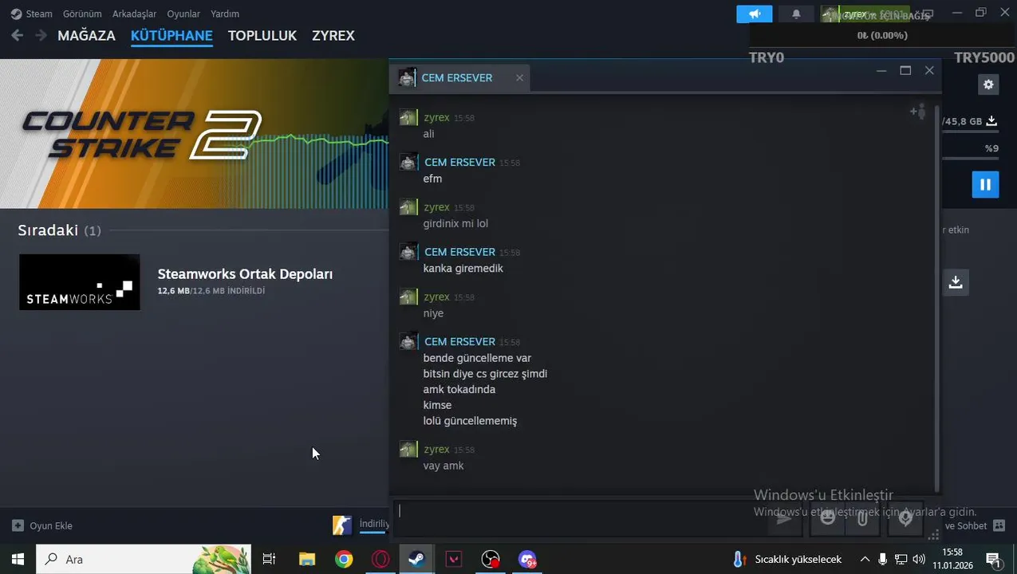Open Google Chrome from the taskbar
Screen dimensions: 1017x574
[x=344, y=559]
